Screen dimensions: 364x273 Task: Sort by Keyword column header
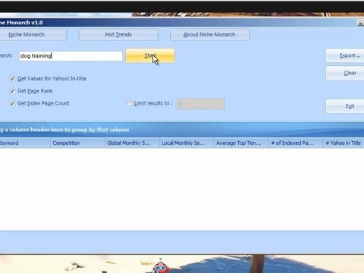tap(25, 143)
